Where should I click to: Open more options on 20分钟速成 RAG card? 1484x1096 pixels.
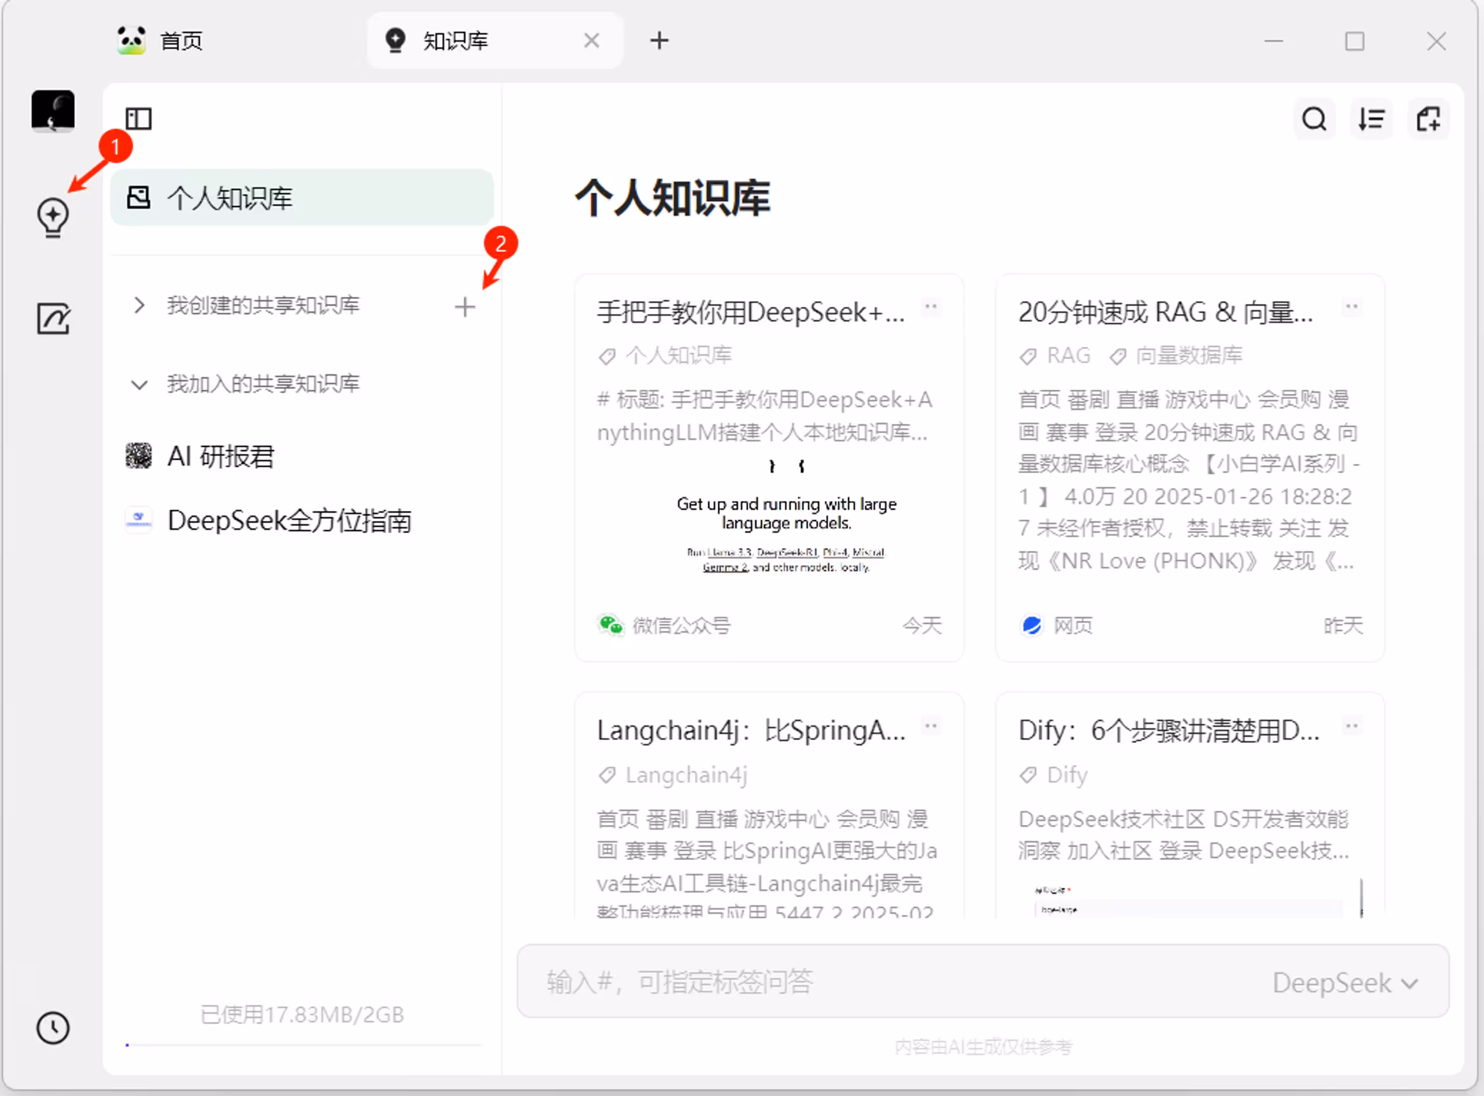coord(1352,307)
